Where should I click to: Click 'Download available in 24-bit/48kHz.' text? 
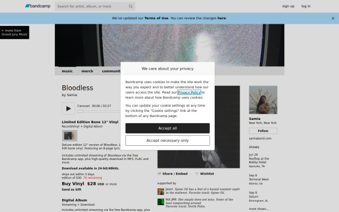(90, 168)
